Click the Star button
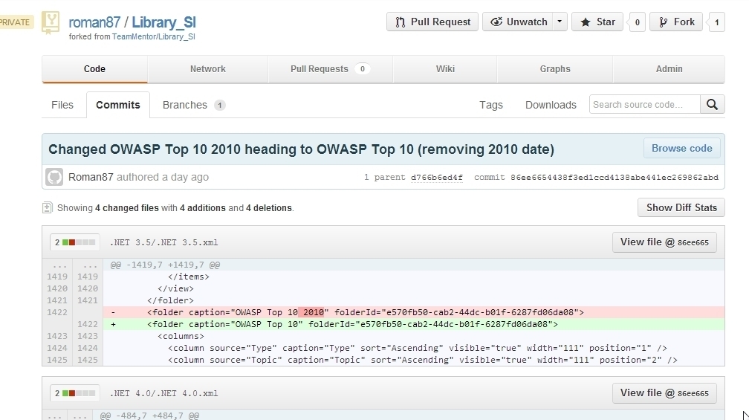 597,22
